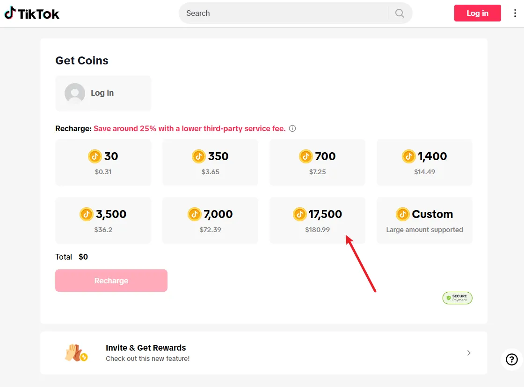The image size is (524, 387).
Task: Click the high-five Invite rewards icon
Action: click(x=76, y=353)
